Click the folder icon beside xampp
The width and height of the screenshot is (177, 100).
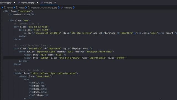[5, 7]
